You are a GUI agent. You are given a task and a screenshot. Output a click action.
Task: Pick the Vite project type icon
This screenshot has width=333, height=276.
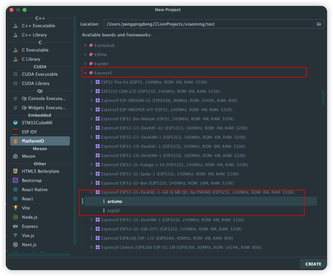pos(15,208)
